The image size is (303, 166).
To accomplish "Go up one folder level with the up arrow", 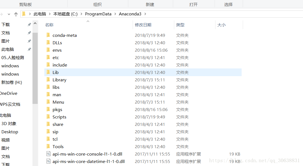I will coord(16,14).
